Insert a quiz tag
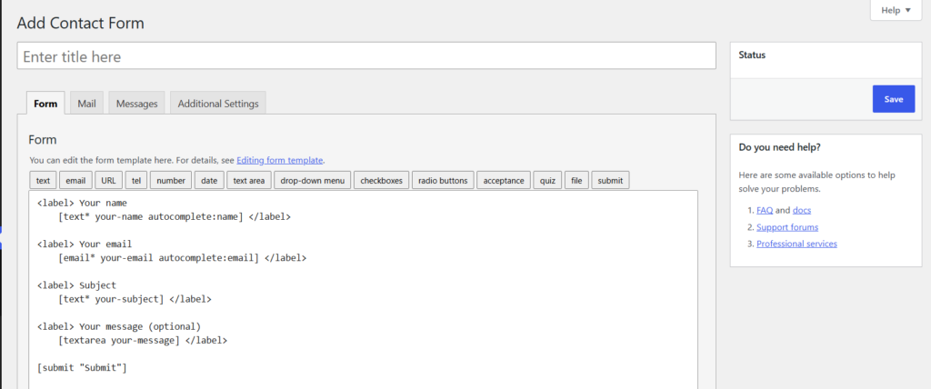 (x=547, y=181)
